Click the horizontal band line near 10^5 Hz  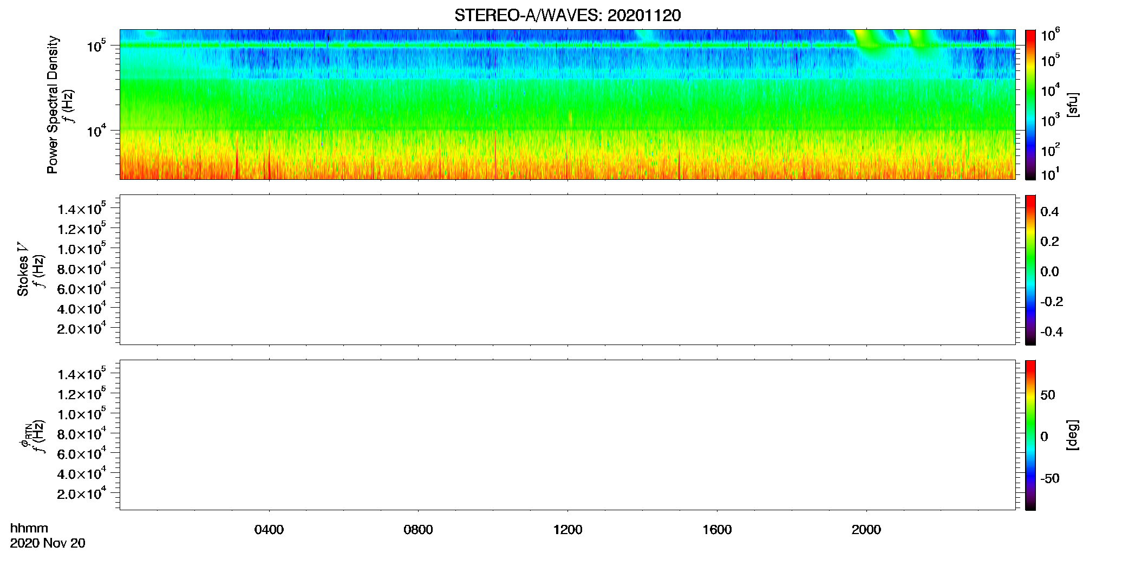tap(567, 45)
